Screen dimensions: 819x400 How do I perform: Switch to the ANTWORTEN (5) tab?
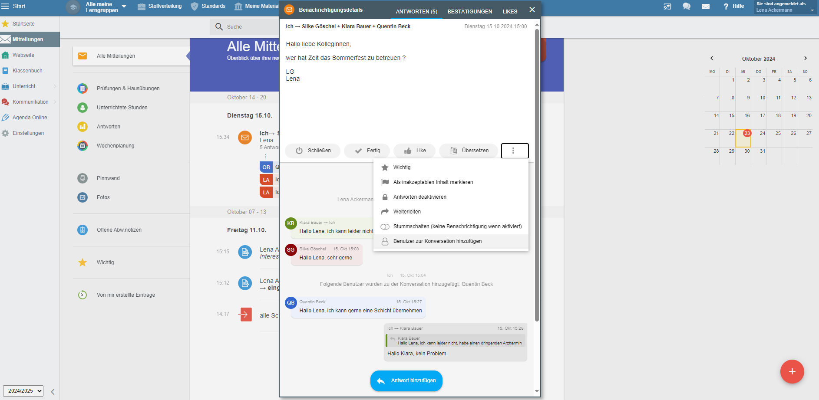pyautogui.click(x=416, y=12)
